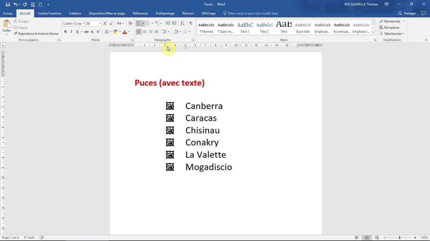The image size is (430, 241).
Task: Increase the paragraph indent
Action: pyautogui.click(x=174, y=23)
